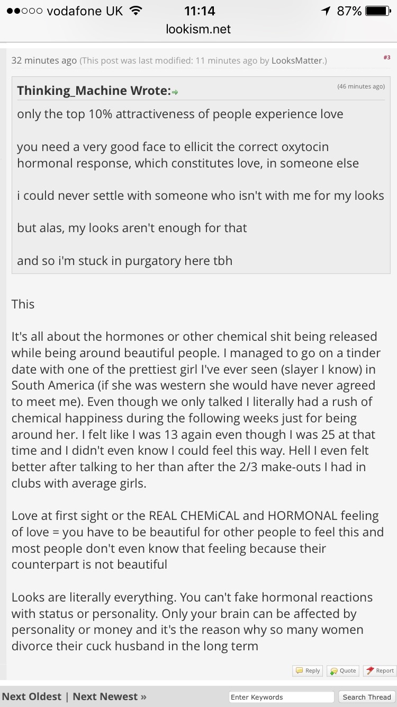Report this post

(380, 670)
